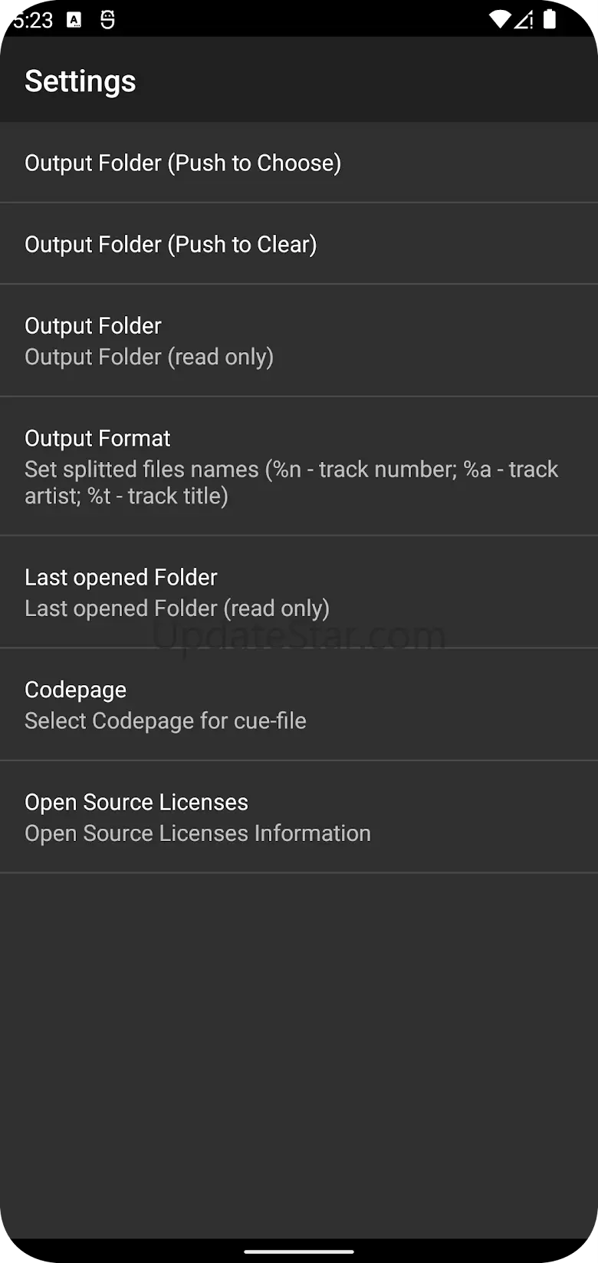Tap the Last opened Folder entry
This screenshot has height=1263, width=598.
pos(299,592)
